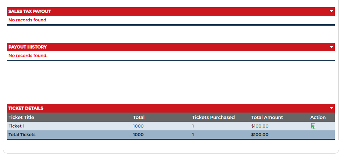Viewport: 342px width, 156px height.
Task: Click Ticket 1's tickets purchased count
Action: pos(193,126)
